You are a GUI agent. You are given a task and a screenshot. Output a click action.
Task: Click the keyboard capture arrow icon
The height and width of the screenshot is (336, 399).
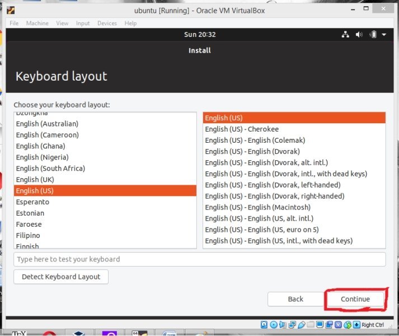pos(357,325)
